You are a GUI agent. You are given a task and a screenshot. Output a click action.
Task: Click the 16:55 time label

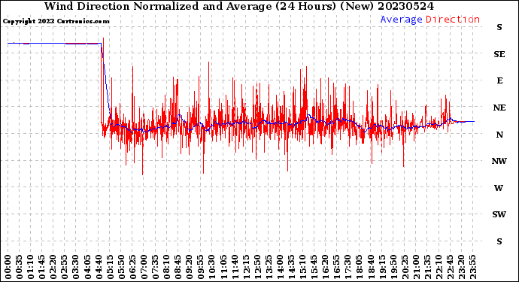pos(337,267)
